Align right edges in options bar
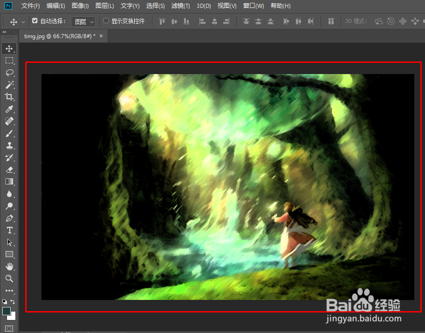The height and width of the screenshot is (333, 425). coord(226,21)
